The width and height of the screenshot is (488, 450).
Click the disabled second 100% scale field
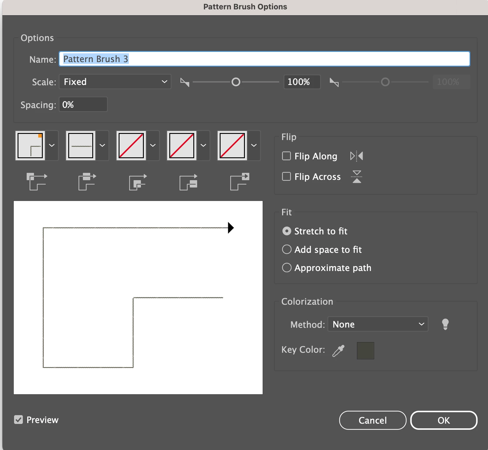[451, 82]
